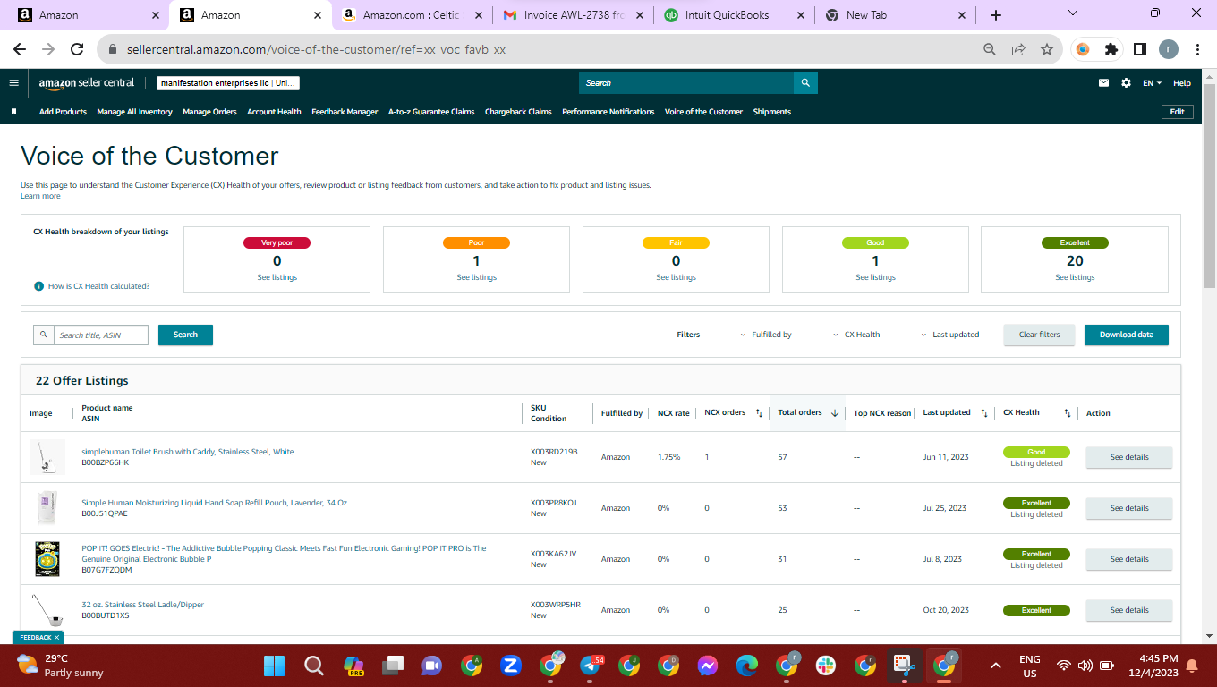This screenshot has width=1217, height=687.
Task: Click the Edit button on the nav bar
Action: coord(1178,112)
